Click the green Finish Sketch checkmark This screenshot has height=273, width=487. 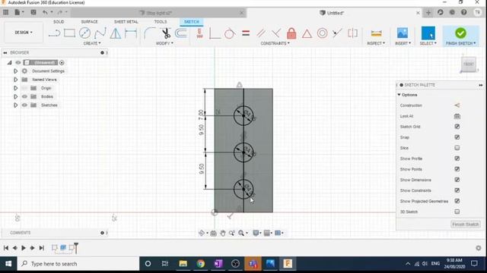tap(460, 33)
